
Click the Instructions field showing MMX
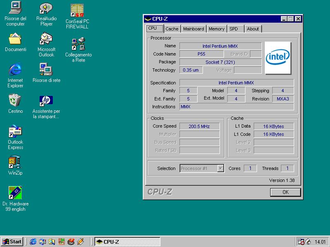click(236, 107)
